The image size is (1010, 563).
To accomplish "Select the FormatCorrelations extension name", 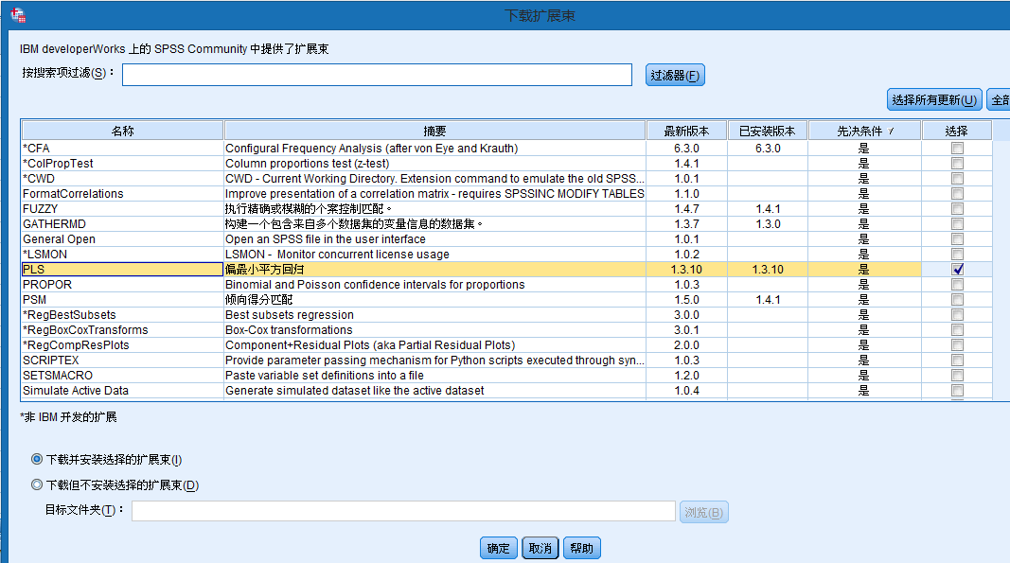I will (73, 194).
